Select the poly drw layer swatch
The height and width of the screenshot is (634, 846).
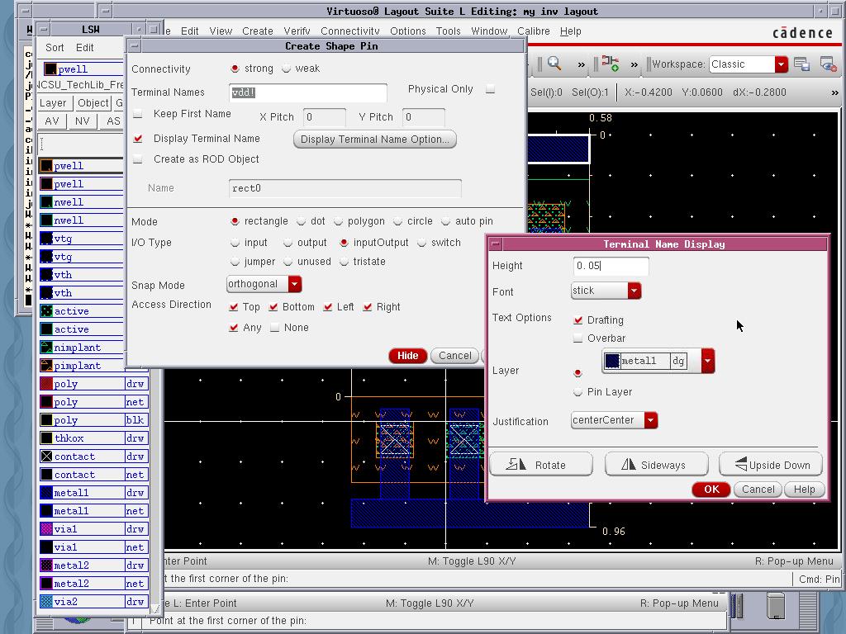[x=46, y=384]
